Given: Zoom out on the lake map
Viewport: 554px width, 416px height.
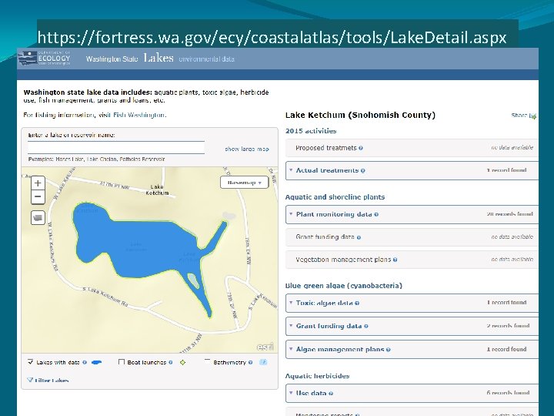Looking at the screenshot, I should (38, 196).
